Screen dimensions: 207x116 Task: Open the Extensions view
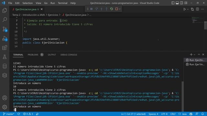(5, 48)
